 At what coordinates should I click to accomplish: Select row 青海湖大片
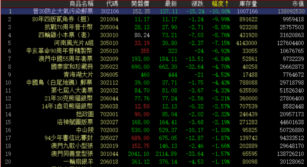154,75
